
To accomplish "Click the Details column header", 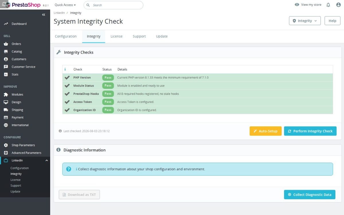I will (122, 69).
